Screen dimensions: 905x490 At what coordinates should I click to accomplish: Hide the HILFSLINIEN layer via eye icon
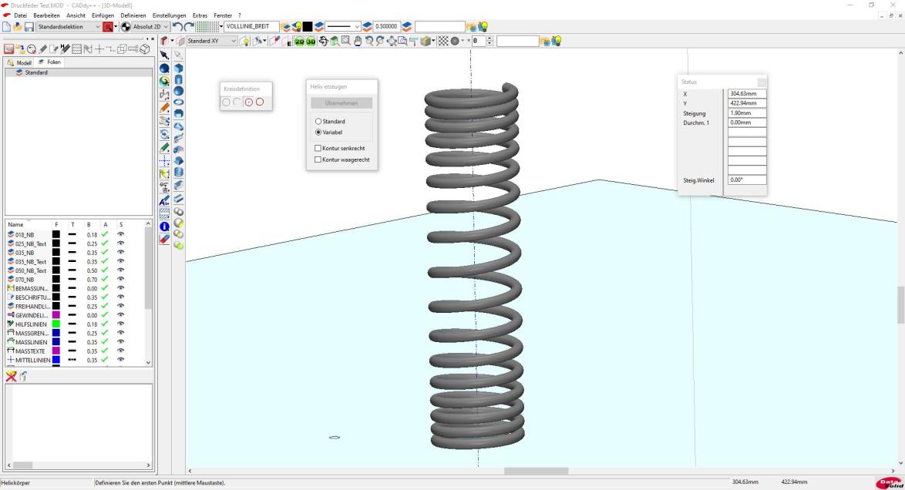pyautogui.click(x=120, y=324)
